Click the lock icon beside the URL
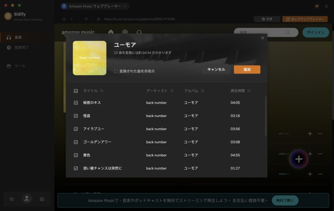This screenshot has height=211, width=334. click(99, 19)
